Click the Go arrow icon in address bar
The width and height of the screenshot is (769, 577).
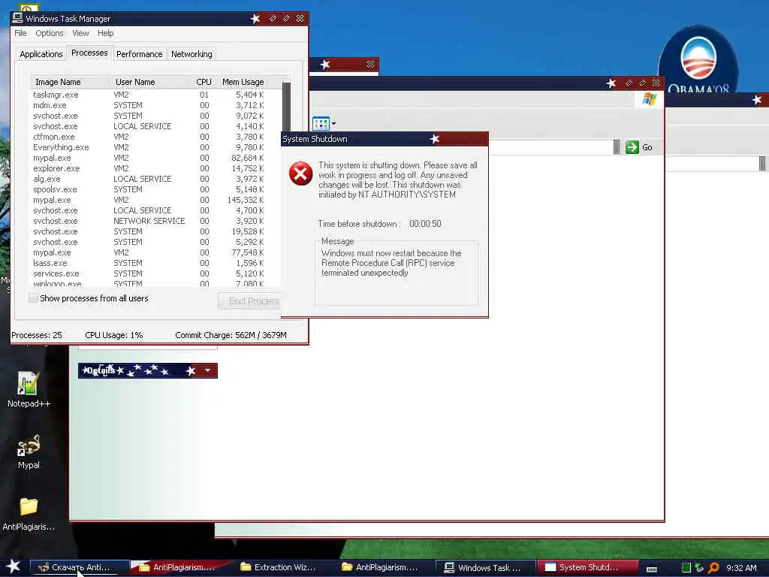click(632, 147)
